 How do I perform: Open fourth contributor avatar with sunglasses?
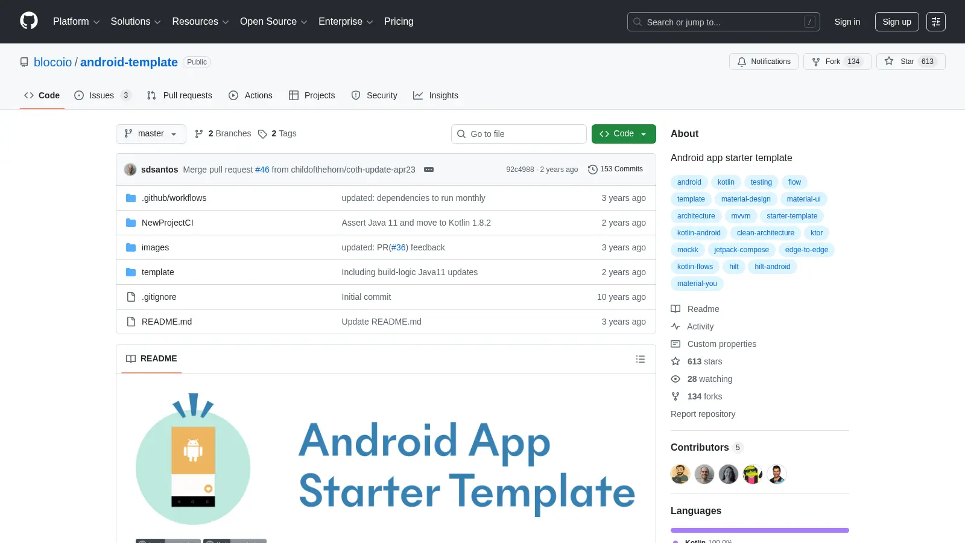[753, 474]
